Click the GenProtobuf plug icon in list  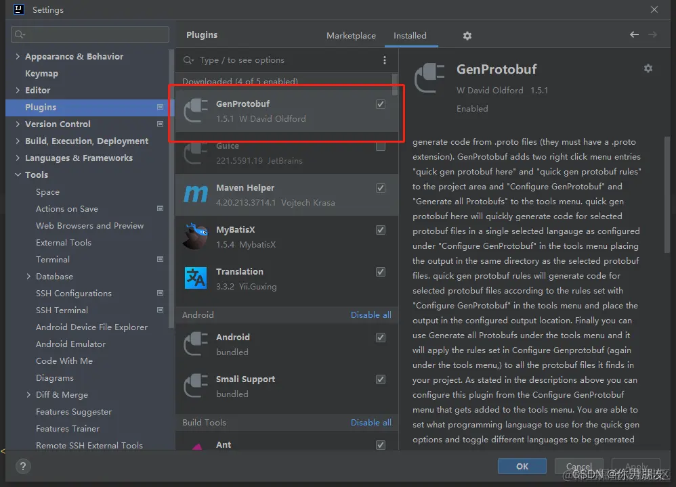[196, 110]
